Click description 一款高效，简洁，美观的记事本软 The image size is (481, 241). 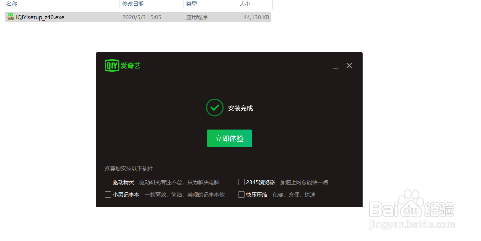coord(185,195)
